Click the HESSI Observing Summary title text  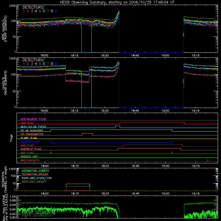(117, 2)
